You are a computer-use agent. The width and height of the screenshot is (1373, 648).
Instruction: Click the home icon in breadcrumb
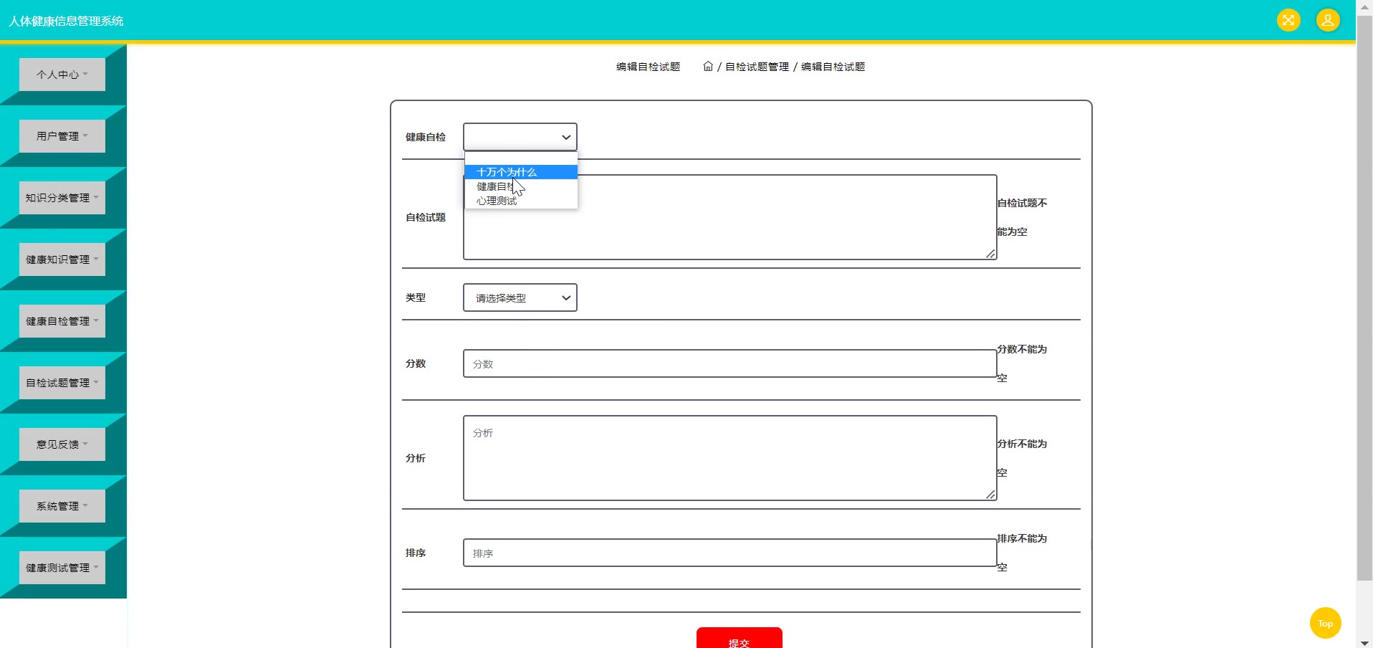708,66
